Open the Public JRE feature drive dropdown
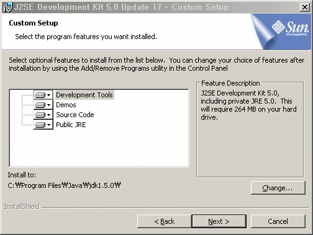This screenshot has height=235, width=313. tap(43, 125)
